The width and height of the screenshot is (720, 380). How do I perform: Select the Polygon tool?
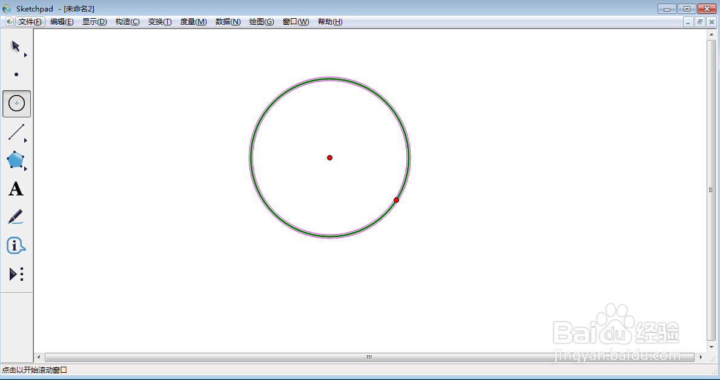click(15, 160)
